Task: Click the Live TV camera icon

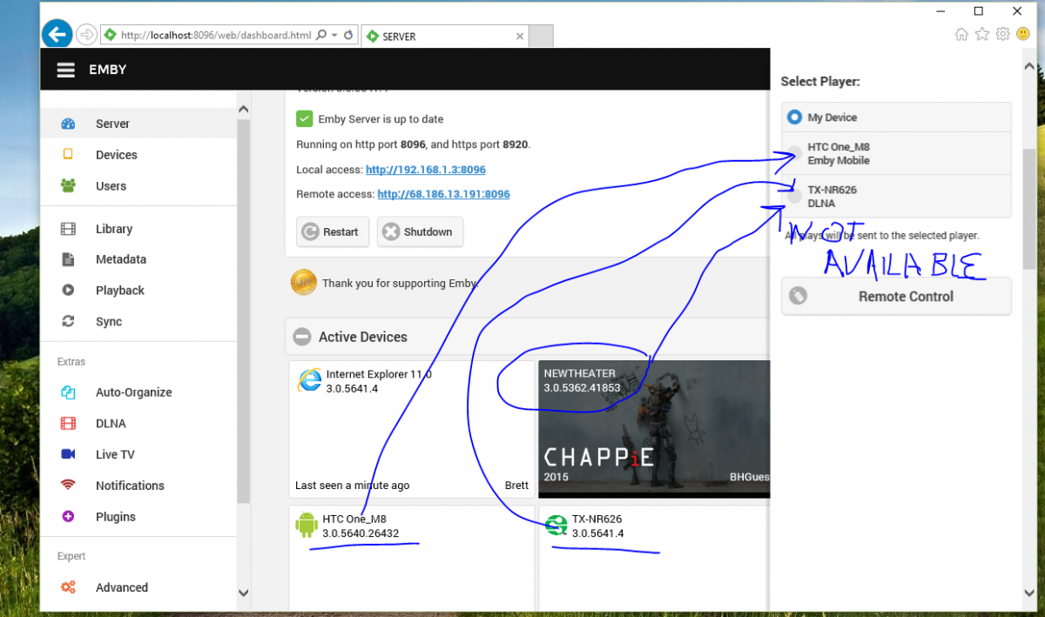Action: (x=68, y=454)
